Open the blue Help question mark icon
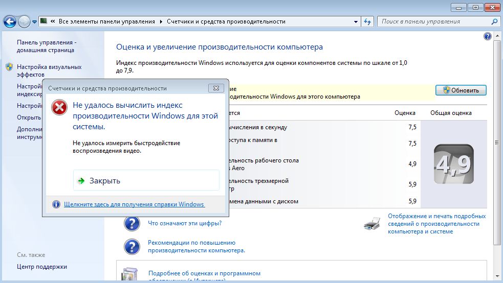503x283 pixels. [x=487, y=36]
